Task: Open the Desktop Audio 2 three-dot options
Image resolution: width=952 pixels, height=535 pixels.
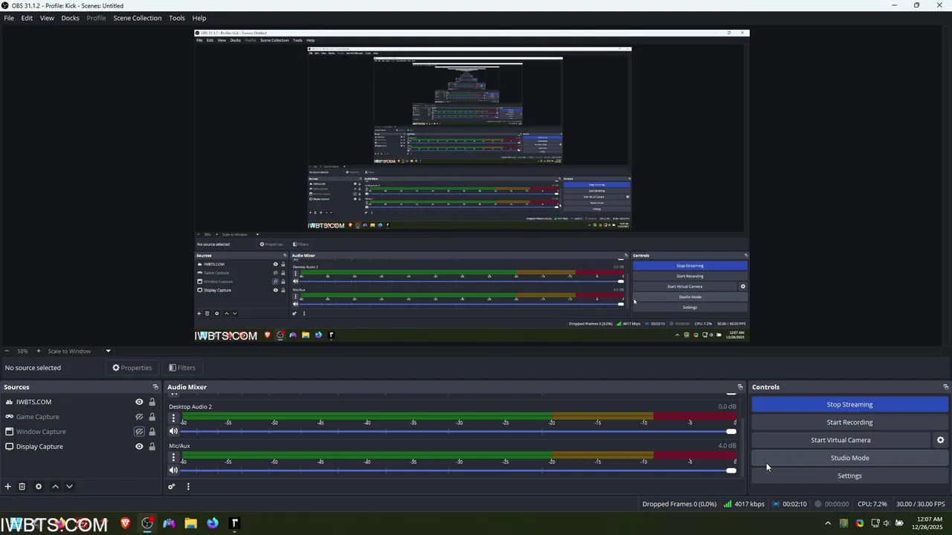Action: (173, 418)
